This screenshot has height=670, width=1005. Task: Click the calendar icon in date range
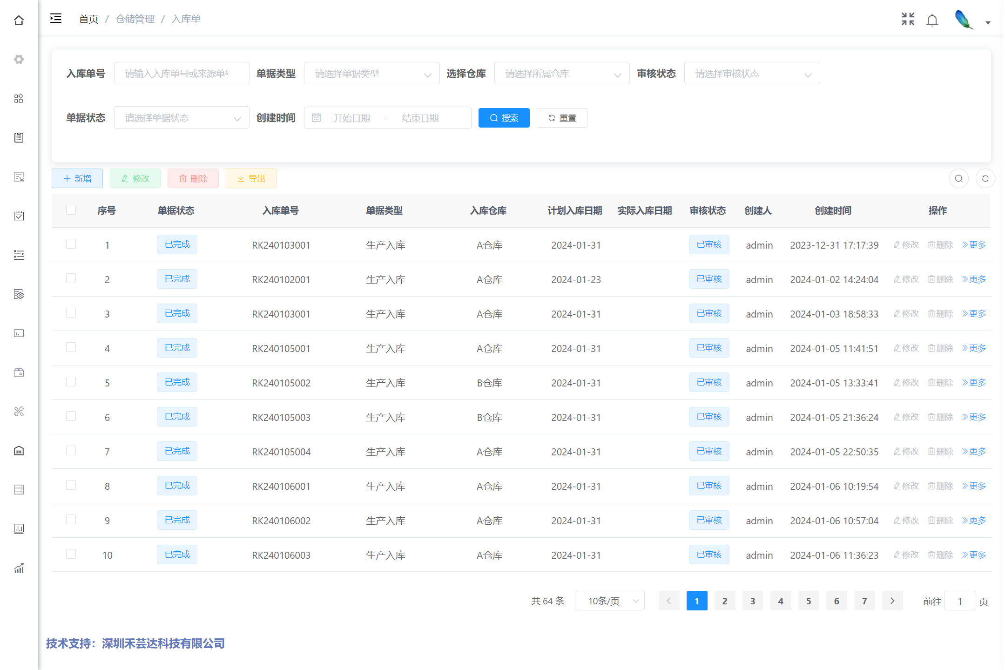[x=316, y=118]
